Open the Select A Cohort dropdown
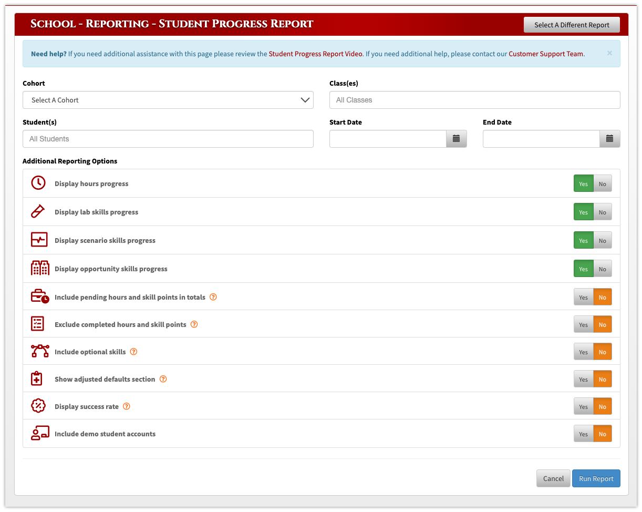Screen dimensions: 642x512 pyautogui.click(x=168, y=100)
